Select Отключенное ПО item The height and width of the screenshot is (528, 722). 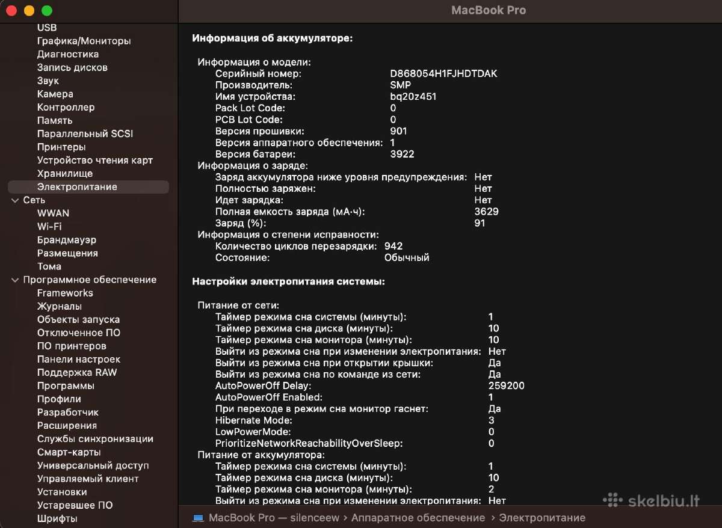pyautogui.click(x=79, y=333)
